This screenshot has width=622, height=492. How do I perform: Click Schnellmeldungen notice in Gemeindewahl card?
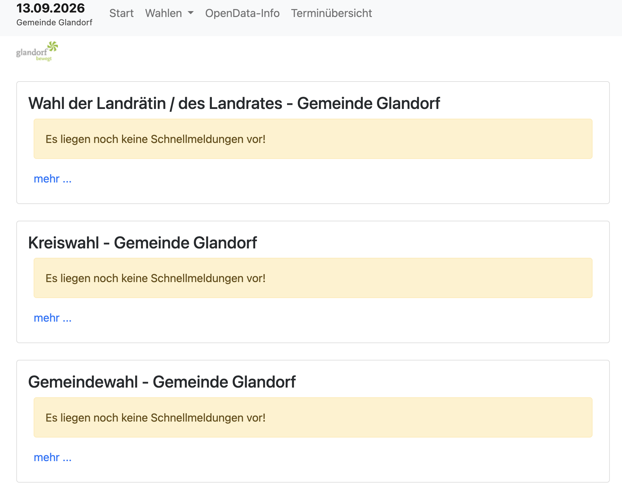[x=313, y=417]
